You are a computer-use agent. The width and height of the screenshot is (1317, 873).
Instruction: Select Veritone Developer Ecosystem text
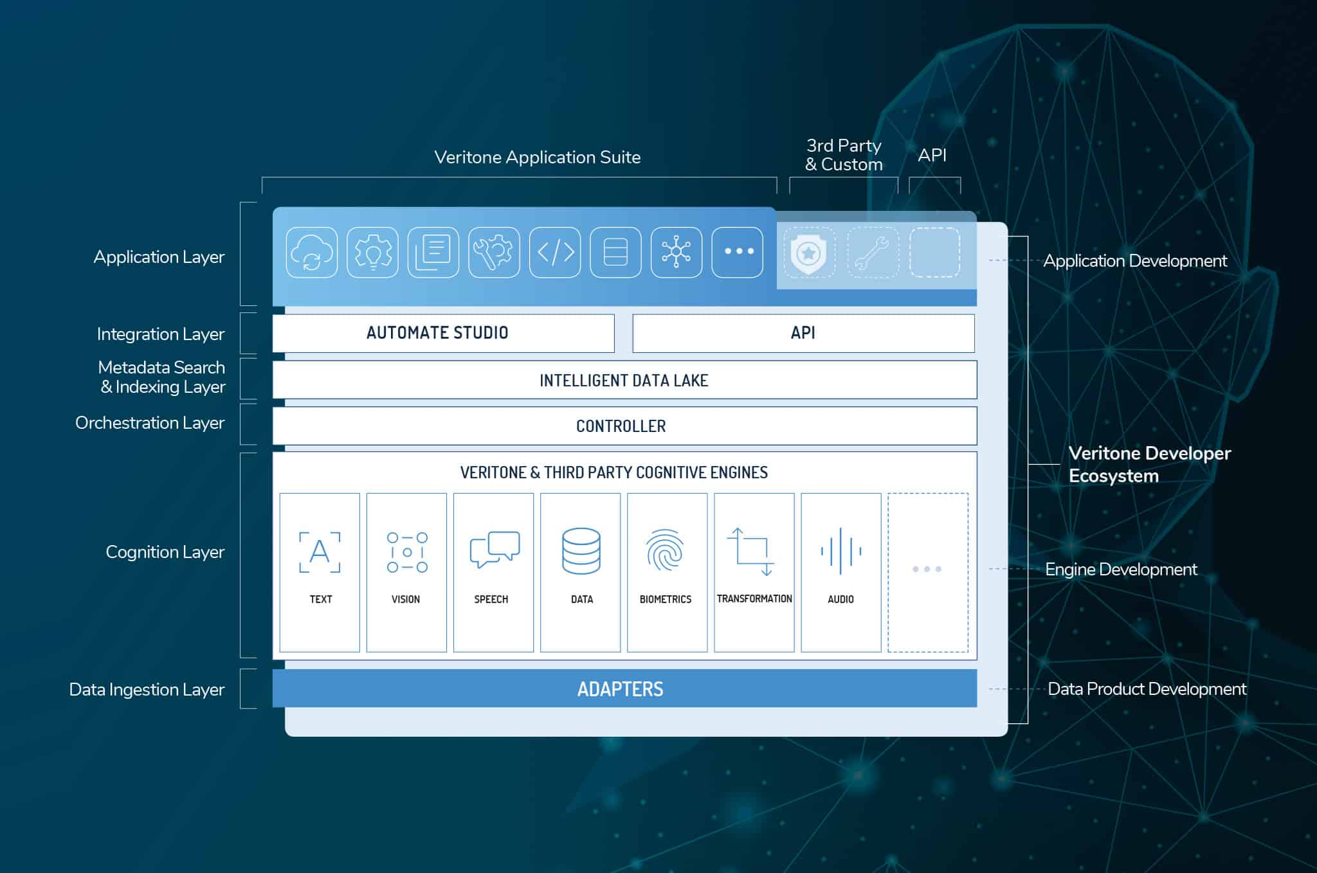[1150, 464]
